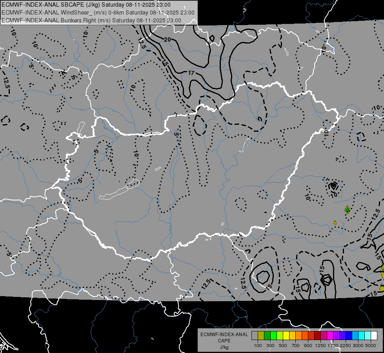The image size is (384, 353).
Task: Select the bright green legend swatch
Action: 274,335
